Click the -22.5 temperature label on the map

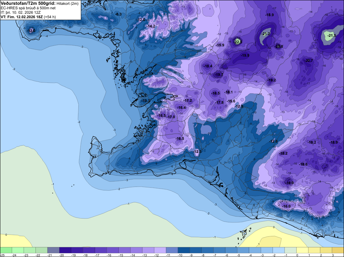(238, 42)
